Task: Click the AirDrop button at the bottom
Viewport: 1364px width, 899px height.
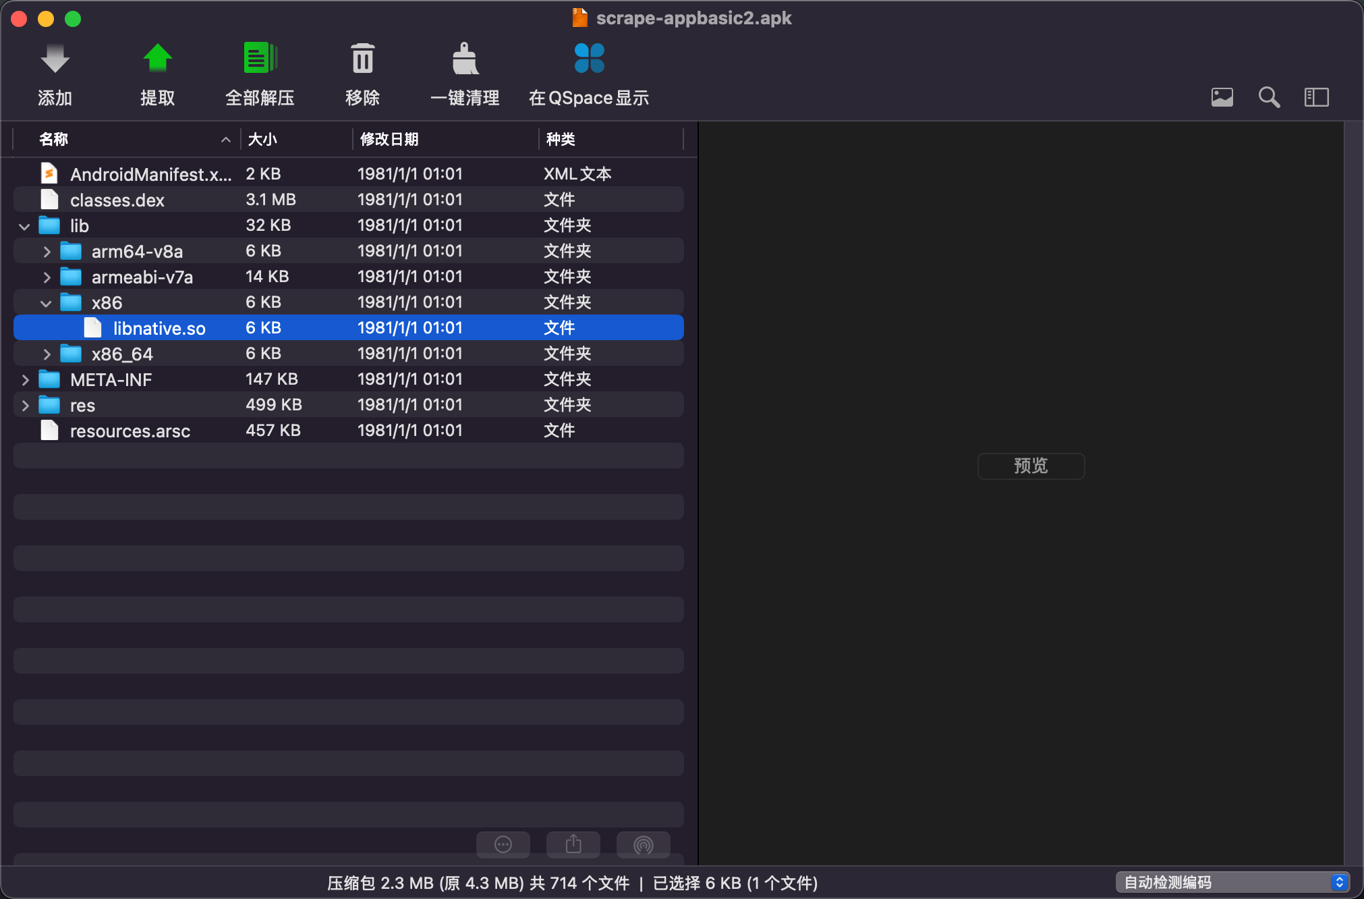Action: point(644,844)
